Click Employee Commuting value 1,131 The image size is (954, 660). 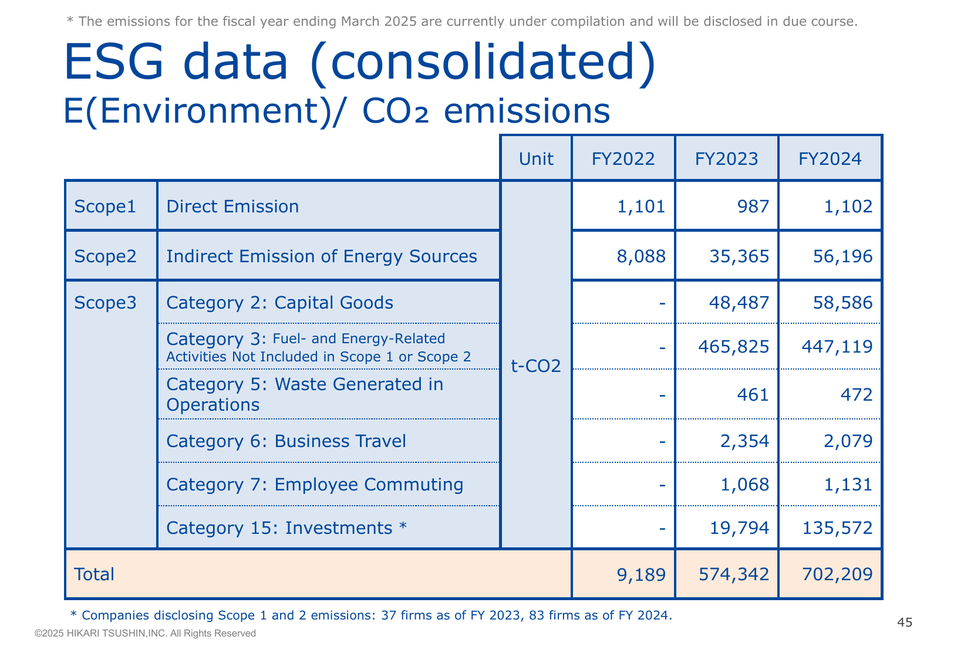click(x=848, y=485)
